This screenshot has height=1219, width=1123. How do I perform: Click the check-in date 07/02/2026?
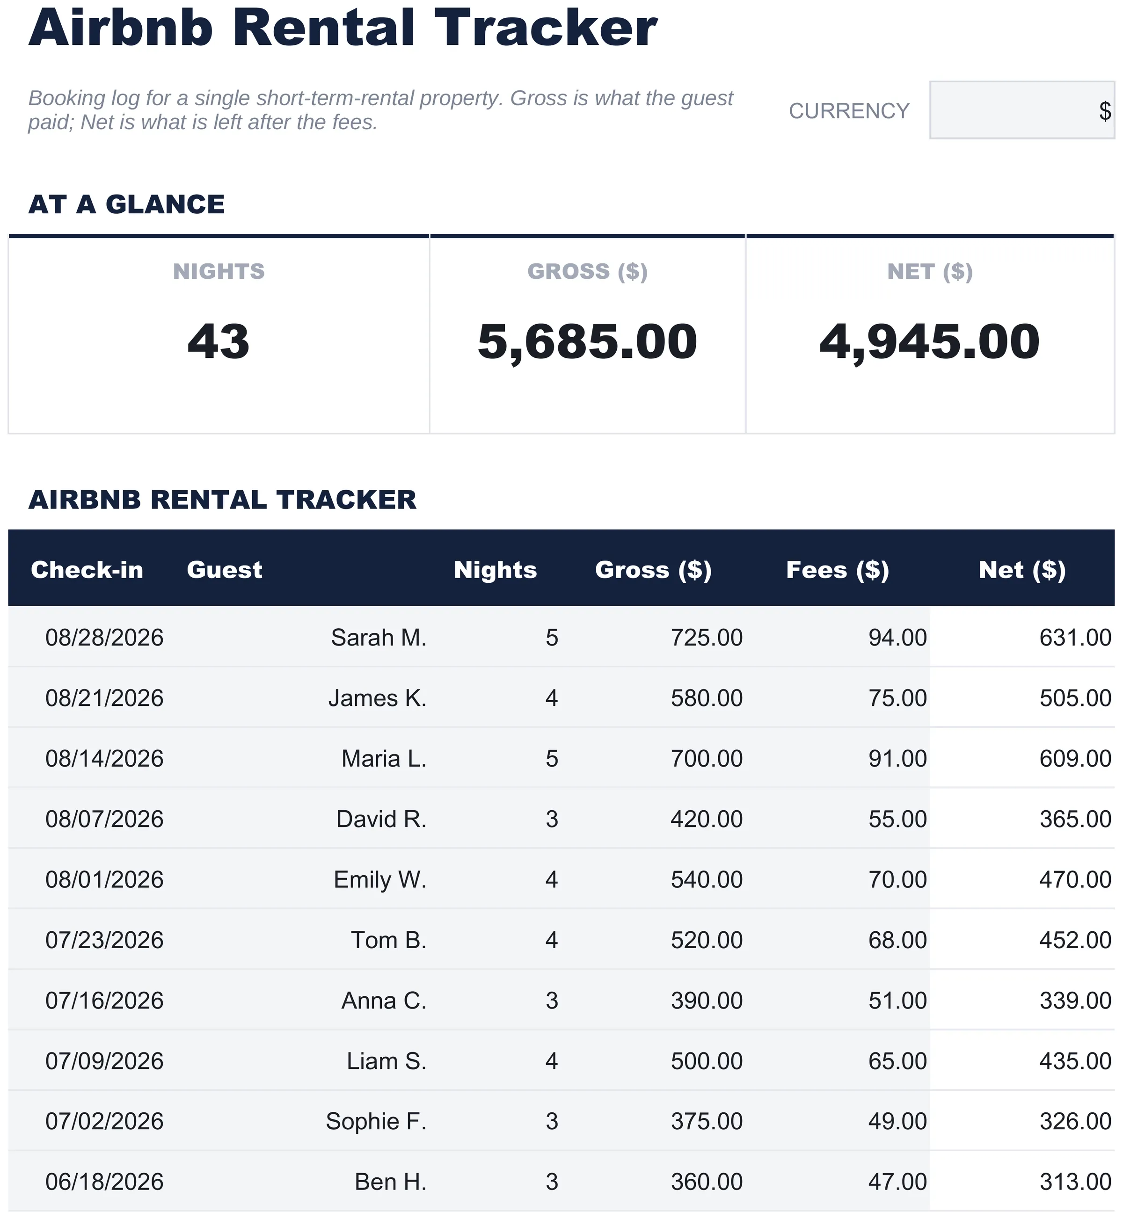coord(104,1121)
